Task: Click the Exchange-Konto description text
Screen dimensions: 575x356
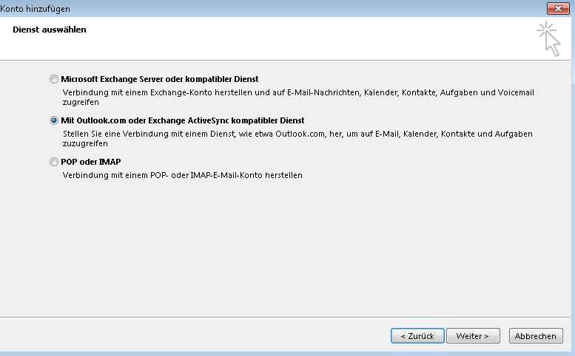Action: (x=298, y=97)
